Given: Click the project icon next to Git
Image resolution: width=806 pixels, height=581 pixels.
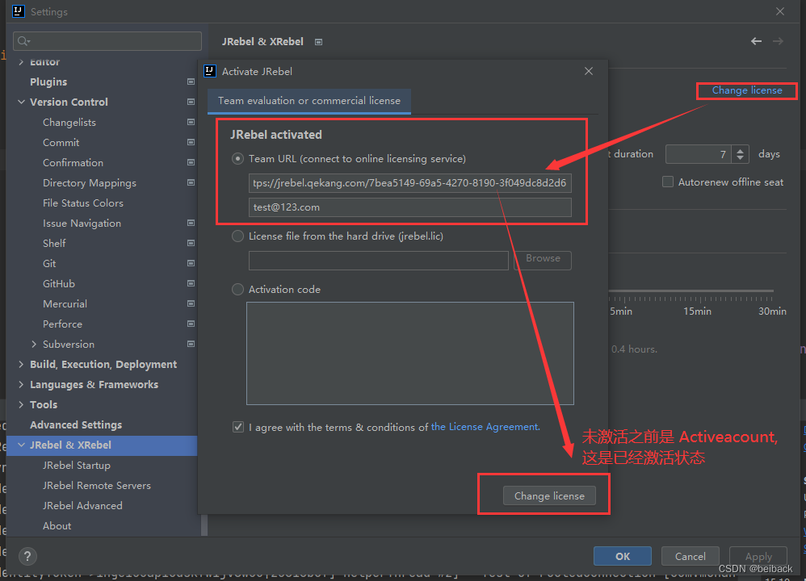Looking at the screenshot, I should tap(191, 263).
